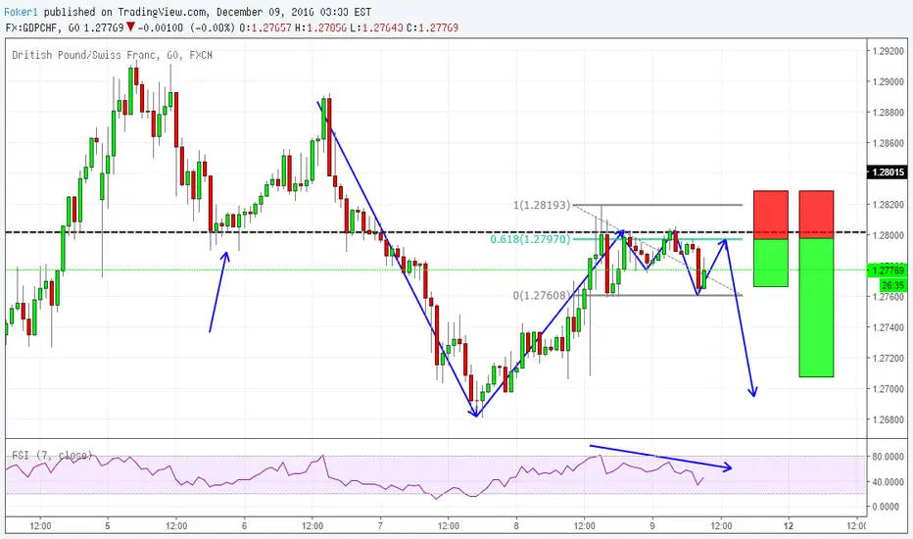Click the RSI (7, close) indicator label
Viewport: 913px width, 539px height.
click(52, 455)
